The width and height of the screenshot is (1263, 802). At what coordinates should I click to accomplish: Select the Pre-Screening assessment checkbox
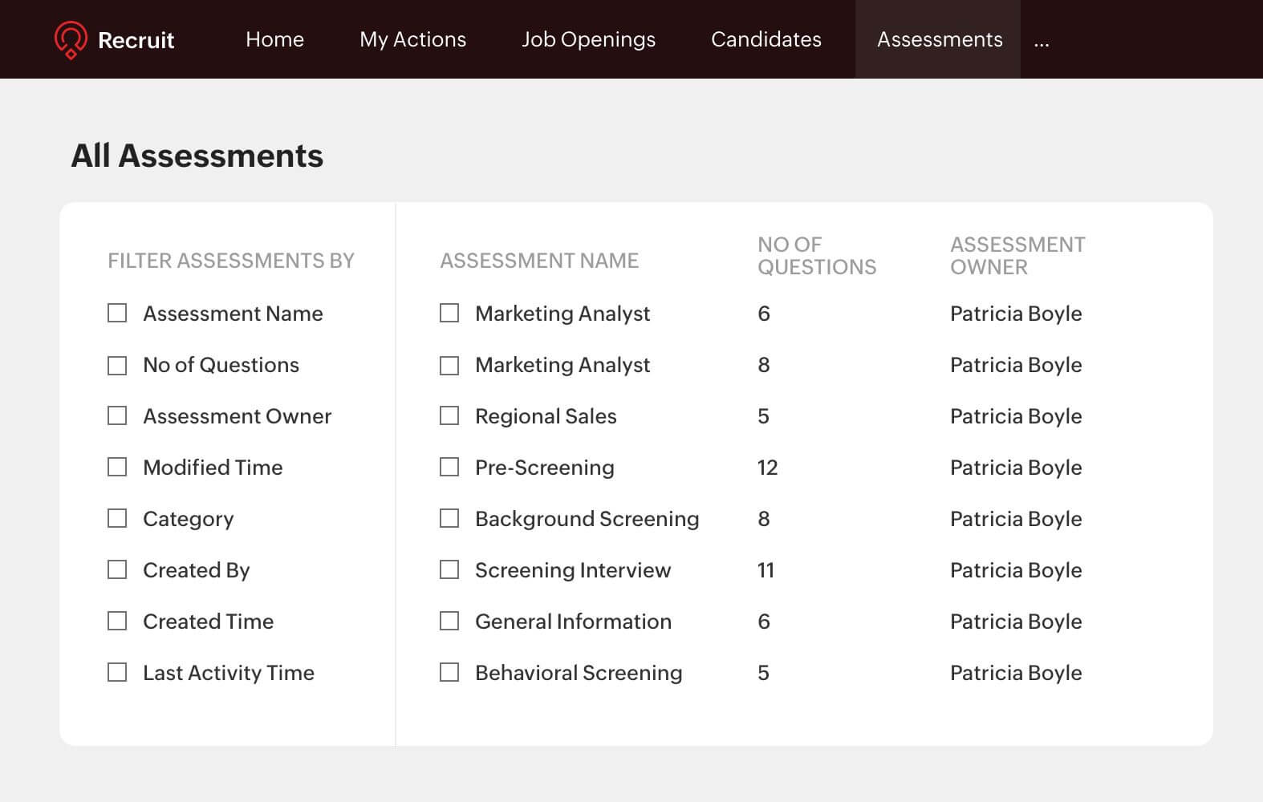(x=449, y=468)
